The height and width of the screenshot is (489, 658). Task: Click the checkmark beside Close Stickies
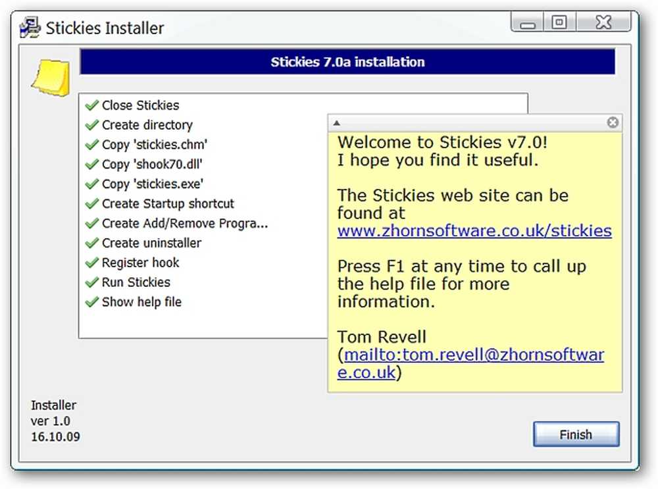92,105
